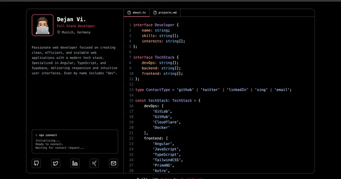Click the file icon on projects.md tab

pyautogui.click(x=155, y=13)
